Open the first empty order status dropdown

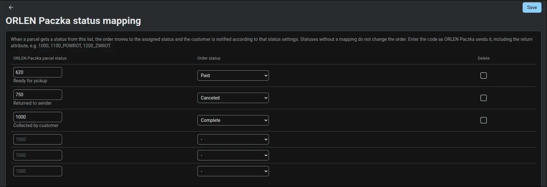point(233,139)
